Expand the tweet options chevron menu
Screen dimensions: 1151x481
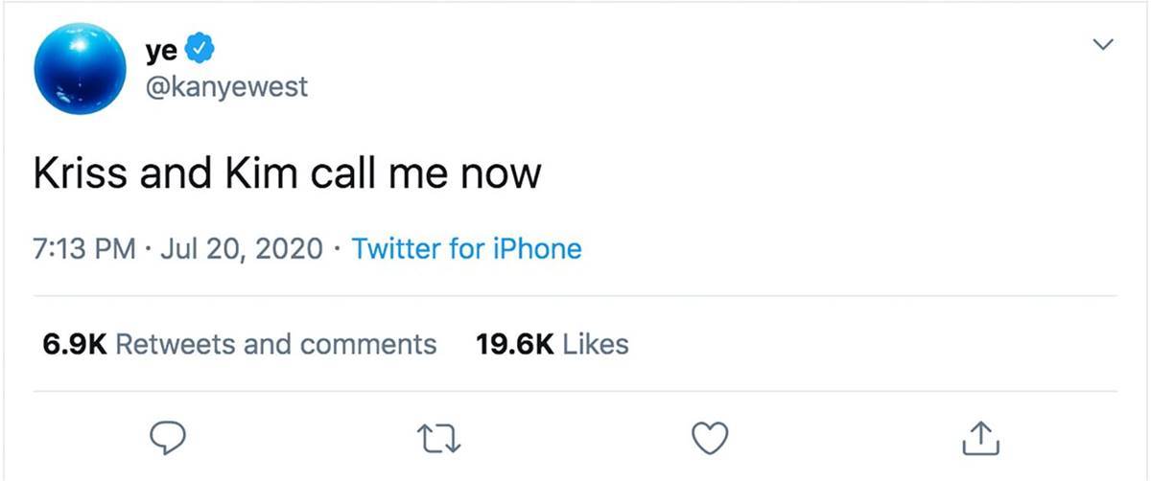click(x=1104, y=44)
